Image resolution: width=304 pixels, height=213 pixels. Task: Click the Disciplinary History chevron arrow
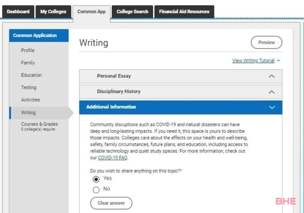[x=271, y=92]
